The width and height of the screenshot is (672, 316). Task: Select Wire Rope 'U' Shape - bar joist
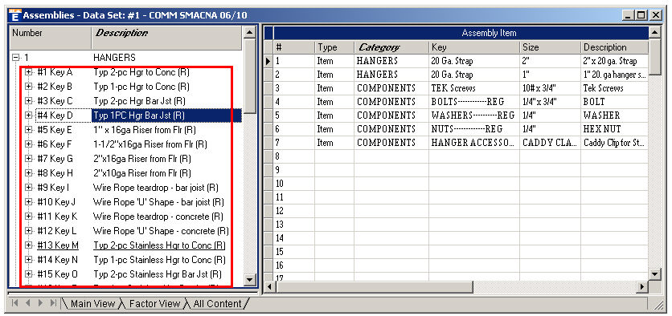[x=158, y=202]
